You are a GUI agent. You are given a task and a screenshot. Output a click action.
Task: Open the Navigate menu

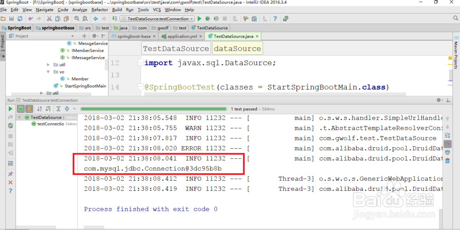click(x=45, y=10)
